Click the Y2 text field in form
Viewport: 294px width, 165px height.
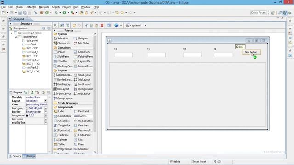[x=223, y=55]
